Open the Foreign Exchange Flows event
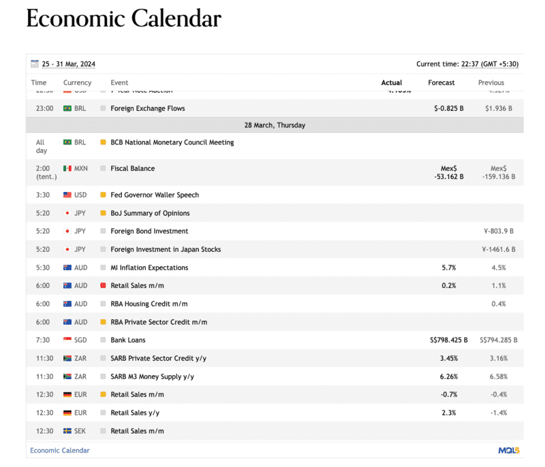Viewport: 545px width, 467px height. pyautogui.click(x=148, y=108)
